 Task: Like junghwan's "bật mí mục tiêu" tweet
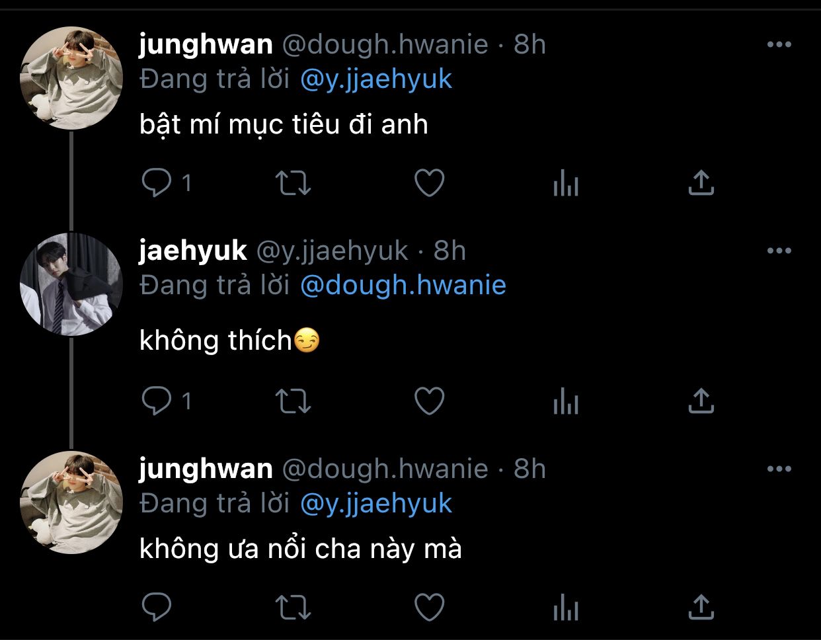click(429, 183)
